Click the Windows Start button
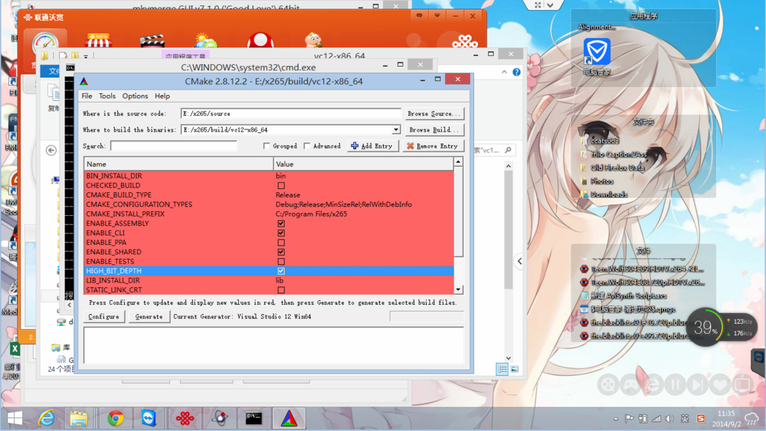Screen dimensions: 766x431 (x=15, y=418)
